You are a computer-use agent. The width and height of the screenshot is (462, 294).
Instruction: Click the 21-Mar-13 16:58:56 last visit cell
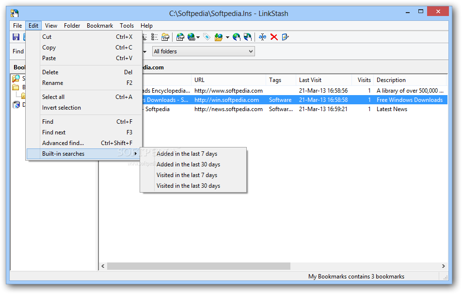[x=323, y=91]
